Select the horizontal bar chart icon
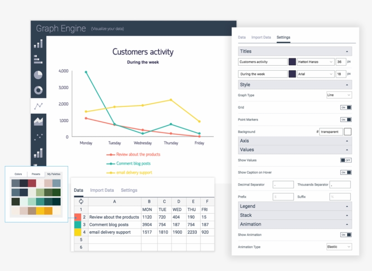This screenshot has height=271, width=372. point(39,59)
